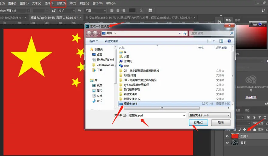Open the 平滑 anti-aliasing dropdown
The image size is (268, 156).
tap(96, 11)
